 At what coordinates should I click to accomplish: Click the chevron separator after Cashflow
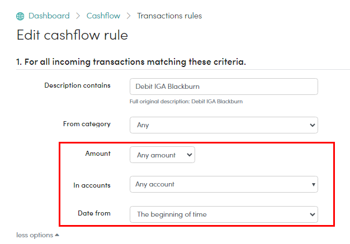pos(129,16)
